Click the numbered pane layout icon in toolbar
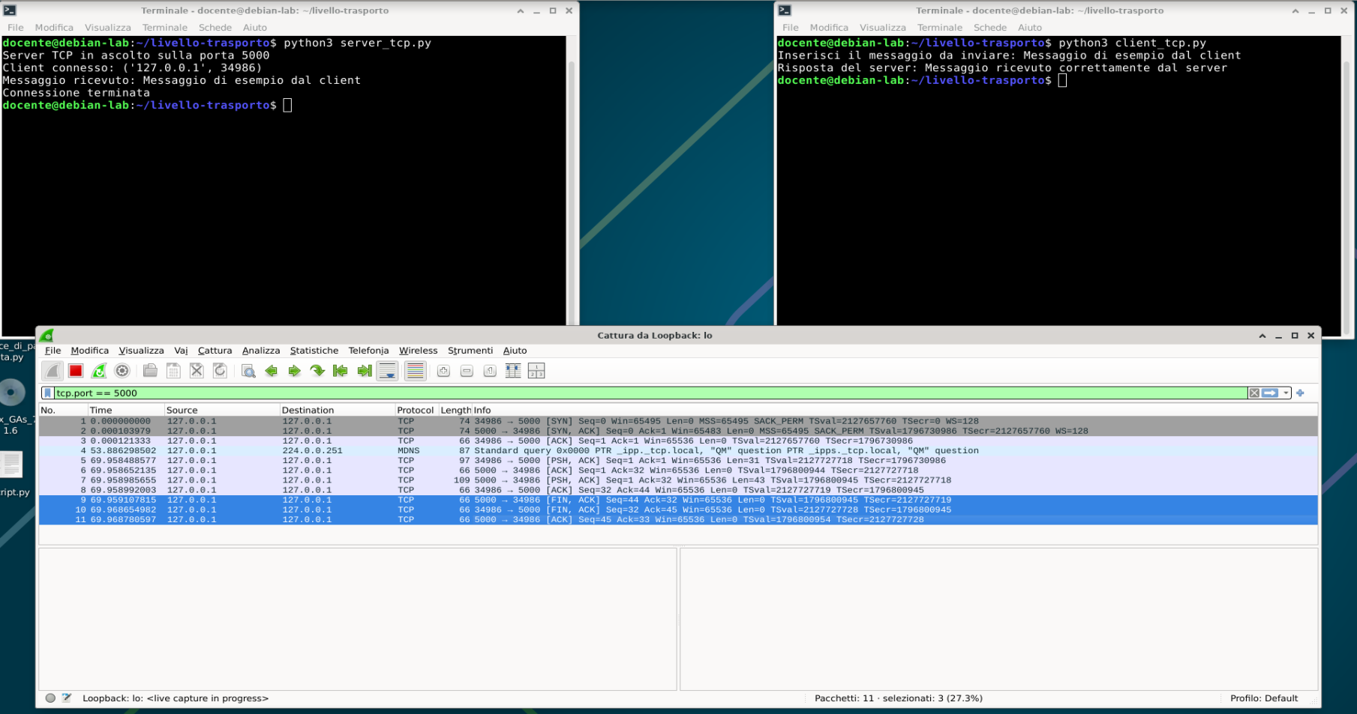Viewport: 1357px width, 714px height. click(536, 371)
